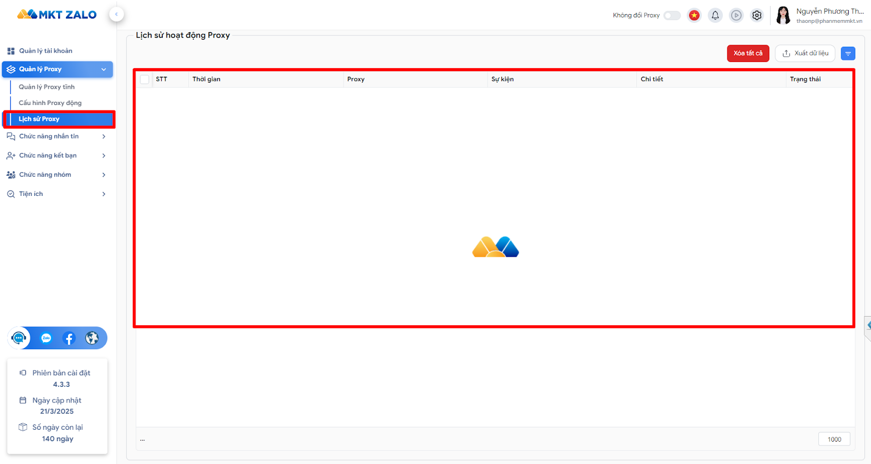Click the MKT ZALO logo
Screen dimensions: 871x464
[x=57, y=14]
